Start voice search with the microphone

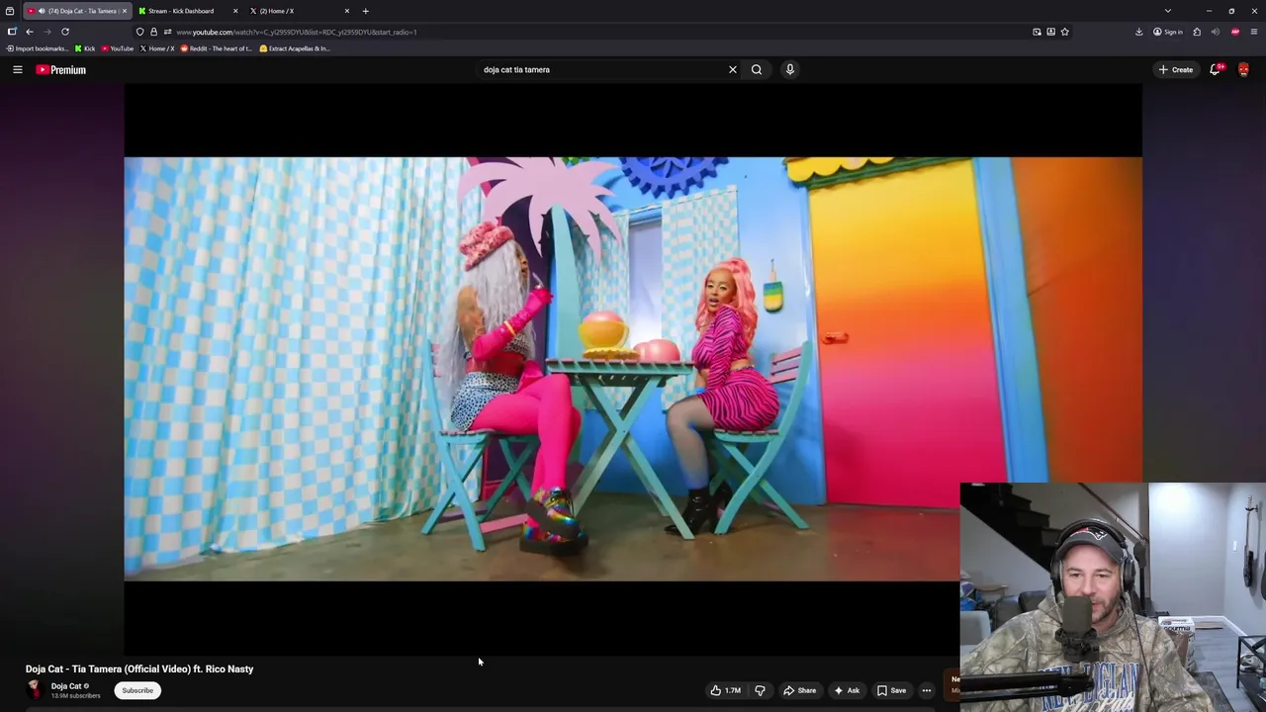pos(790,69)
